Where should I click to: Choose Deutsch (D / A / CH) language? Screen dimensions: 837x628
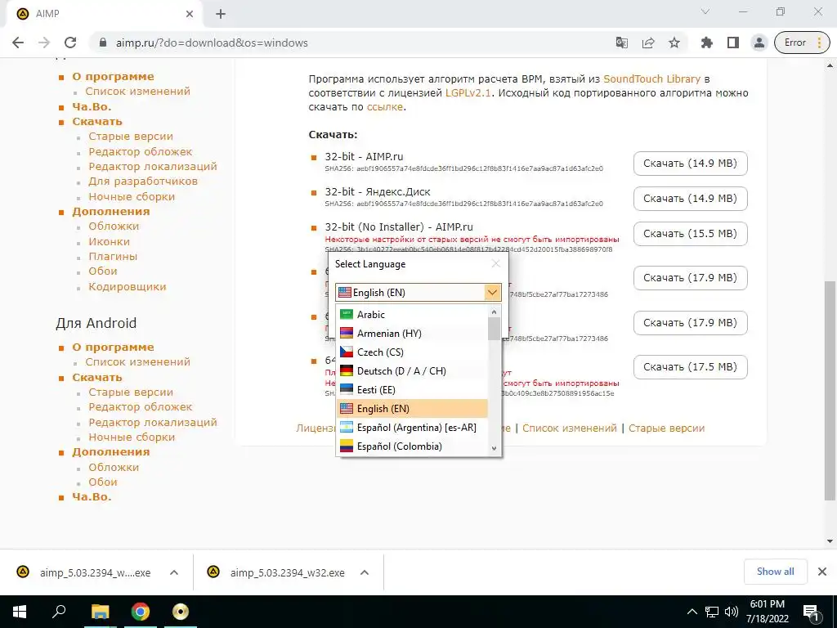click(x=412, y=370)
